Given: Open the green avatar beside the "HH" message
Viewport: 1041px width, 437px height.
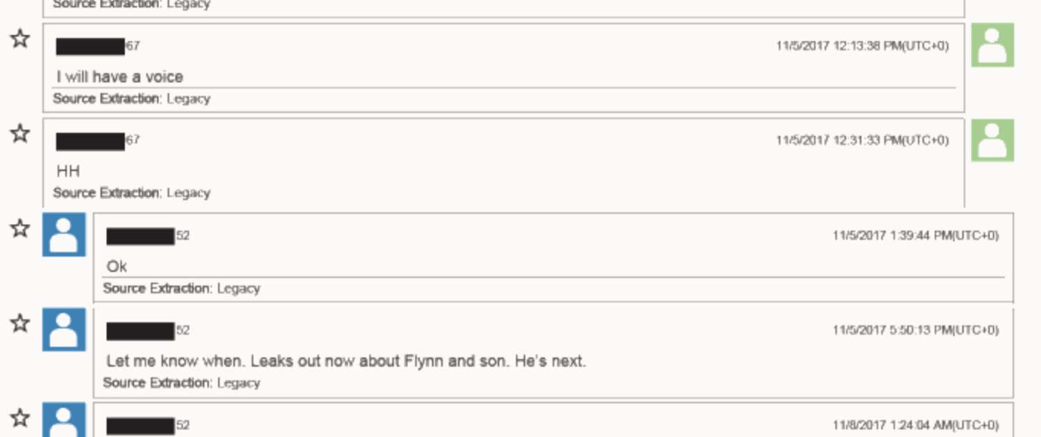Looking at the screenshot, I should tap(992, 140).
